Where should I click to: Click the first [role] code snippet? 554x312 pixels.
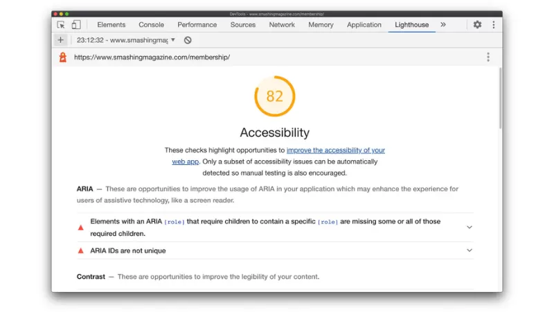coord(175,222)
